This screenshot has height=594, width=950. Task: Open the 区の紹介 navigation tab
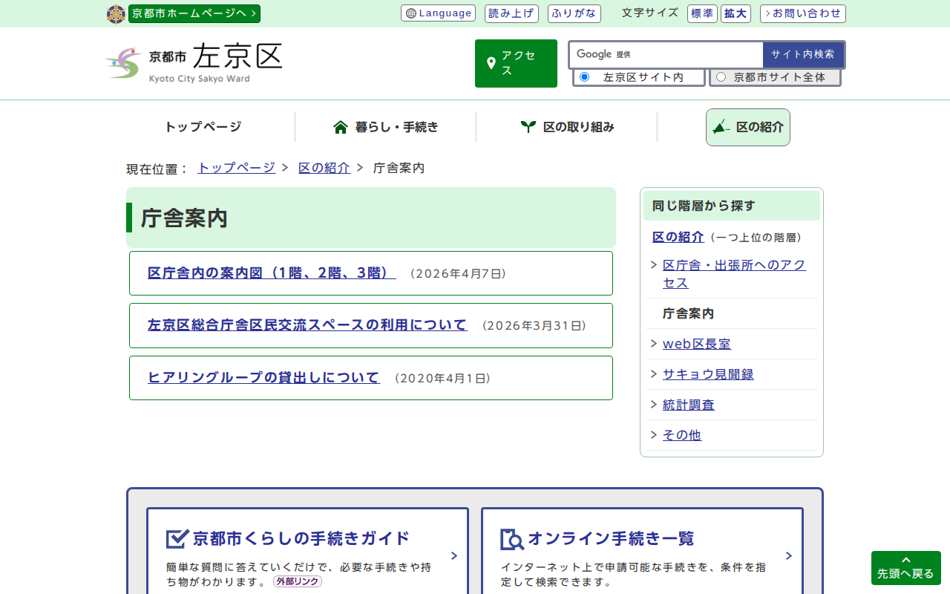click(x=747, y=127)
